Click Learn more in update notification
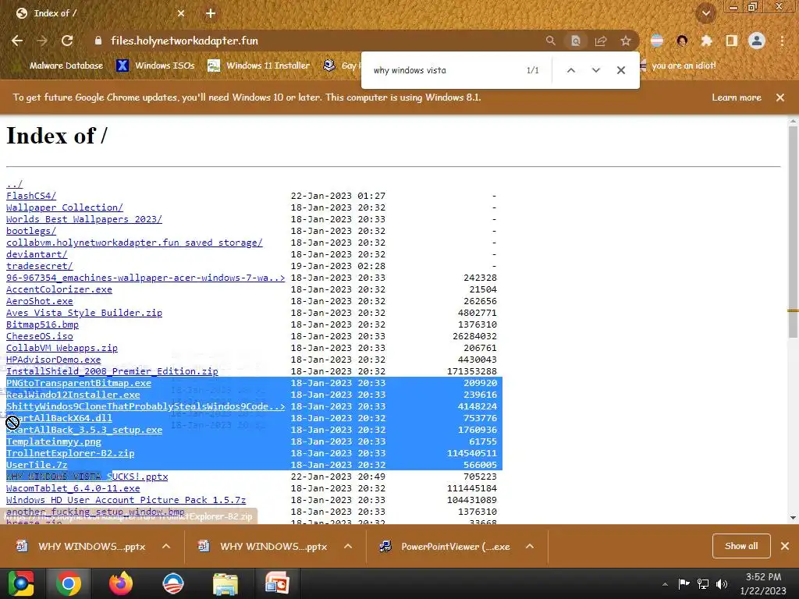The image size is (799, 599). click(x=737, y=97)
